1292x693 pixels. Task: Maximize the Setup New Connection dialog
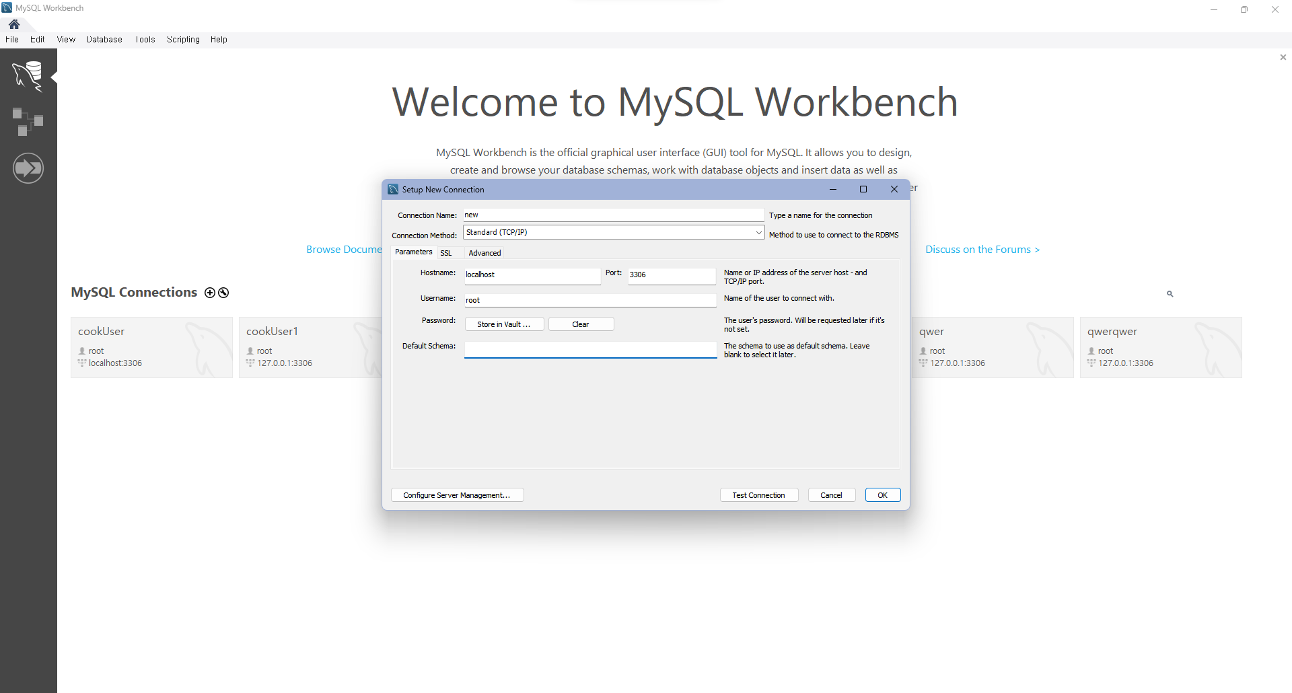(x=863, y=190)
